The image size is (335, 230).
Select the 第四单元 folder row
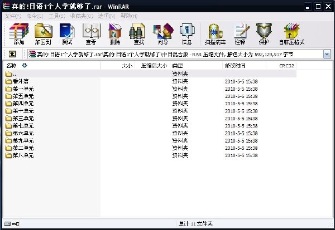click(x=150, y=104)
